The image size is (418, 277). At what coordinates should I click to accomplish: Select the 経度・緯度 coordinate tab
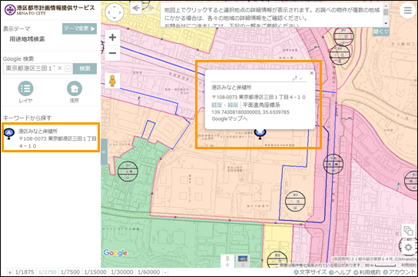point(224,105)
